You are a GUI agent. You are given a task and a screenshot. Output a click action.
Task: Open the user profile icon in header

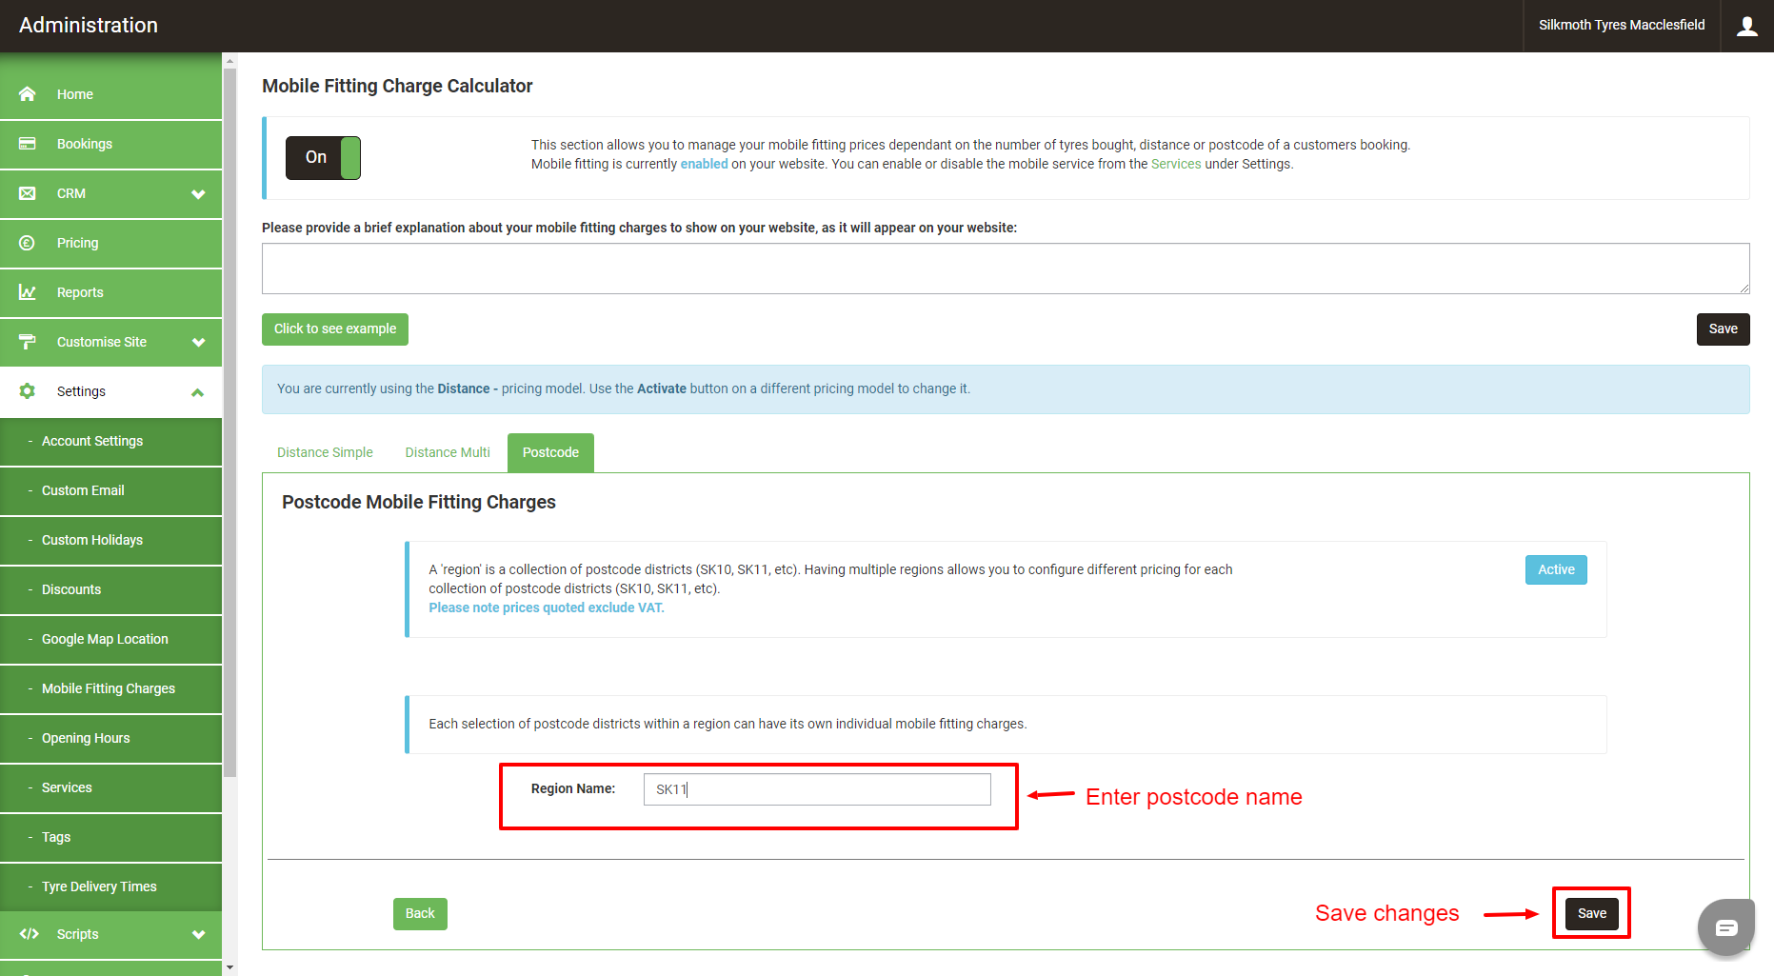pos(1747,26)
